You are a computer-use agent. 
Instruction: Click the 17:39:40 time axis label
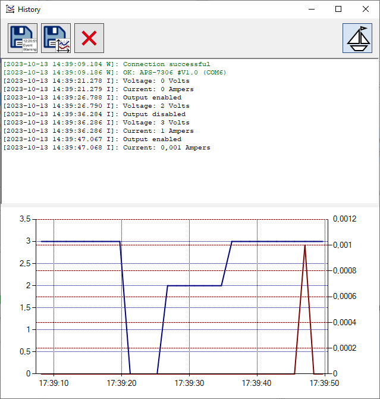pyautogui.click(x=257, y=383)
